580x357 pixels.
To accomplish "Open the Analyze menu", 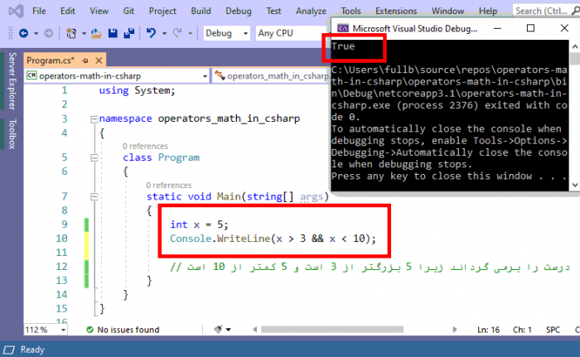I will pyautogui.click(x=311, y=11).
